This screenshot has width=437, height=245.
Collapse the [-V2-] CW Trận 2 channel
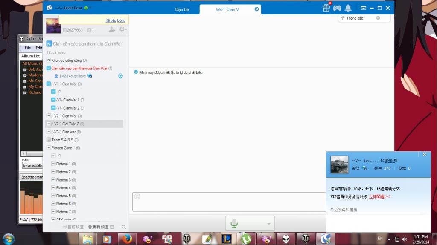coord(49,124)
